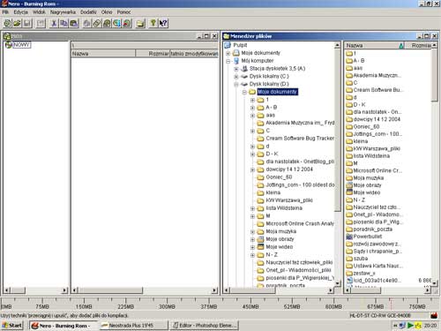
Task: Expand the D - K folder node
Action: tap(252, 154)
